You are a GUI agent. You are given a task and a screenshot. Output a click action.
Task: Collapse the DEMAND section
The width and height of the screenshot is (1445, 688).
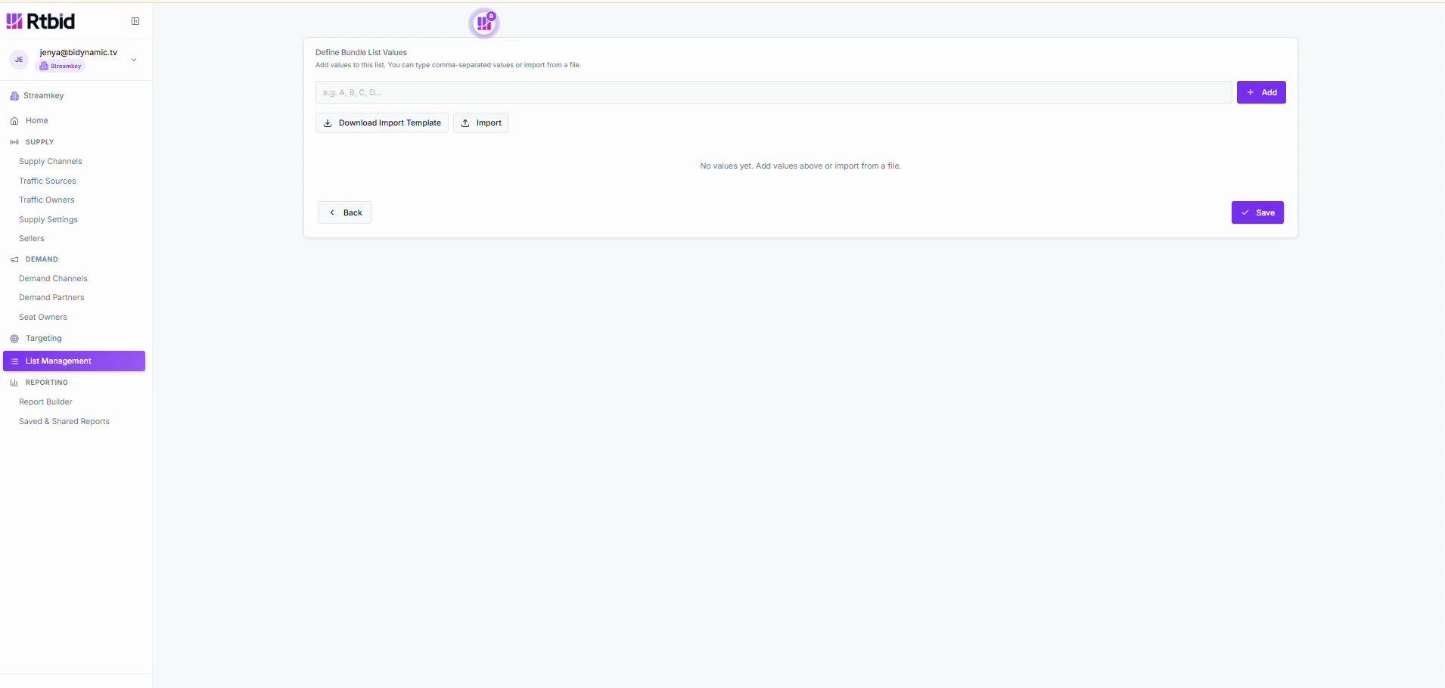click(42, 259)
